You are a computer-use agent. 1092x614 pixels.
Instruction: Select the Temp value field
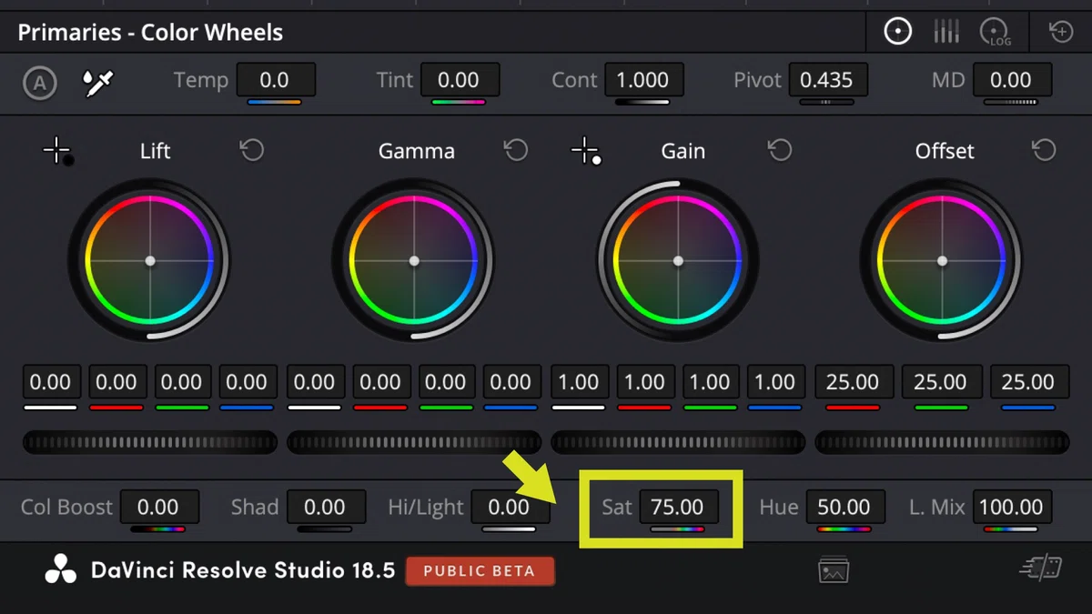275,80
